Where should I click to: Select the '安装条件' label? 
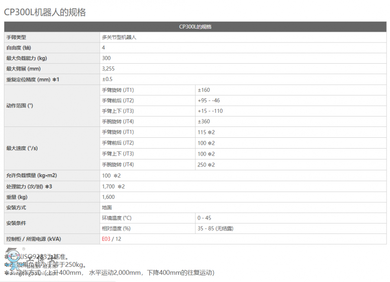click(x=16, y=223)
